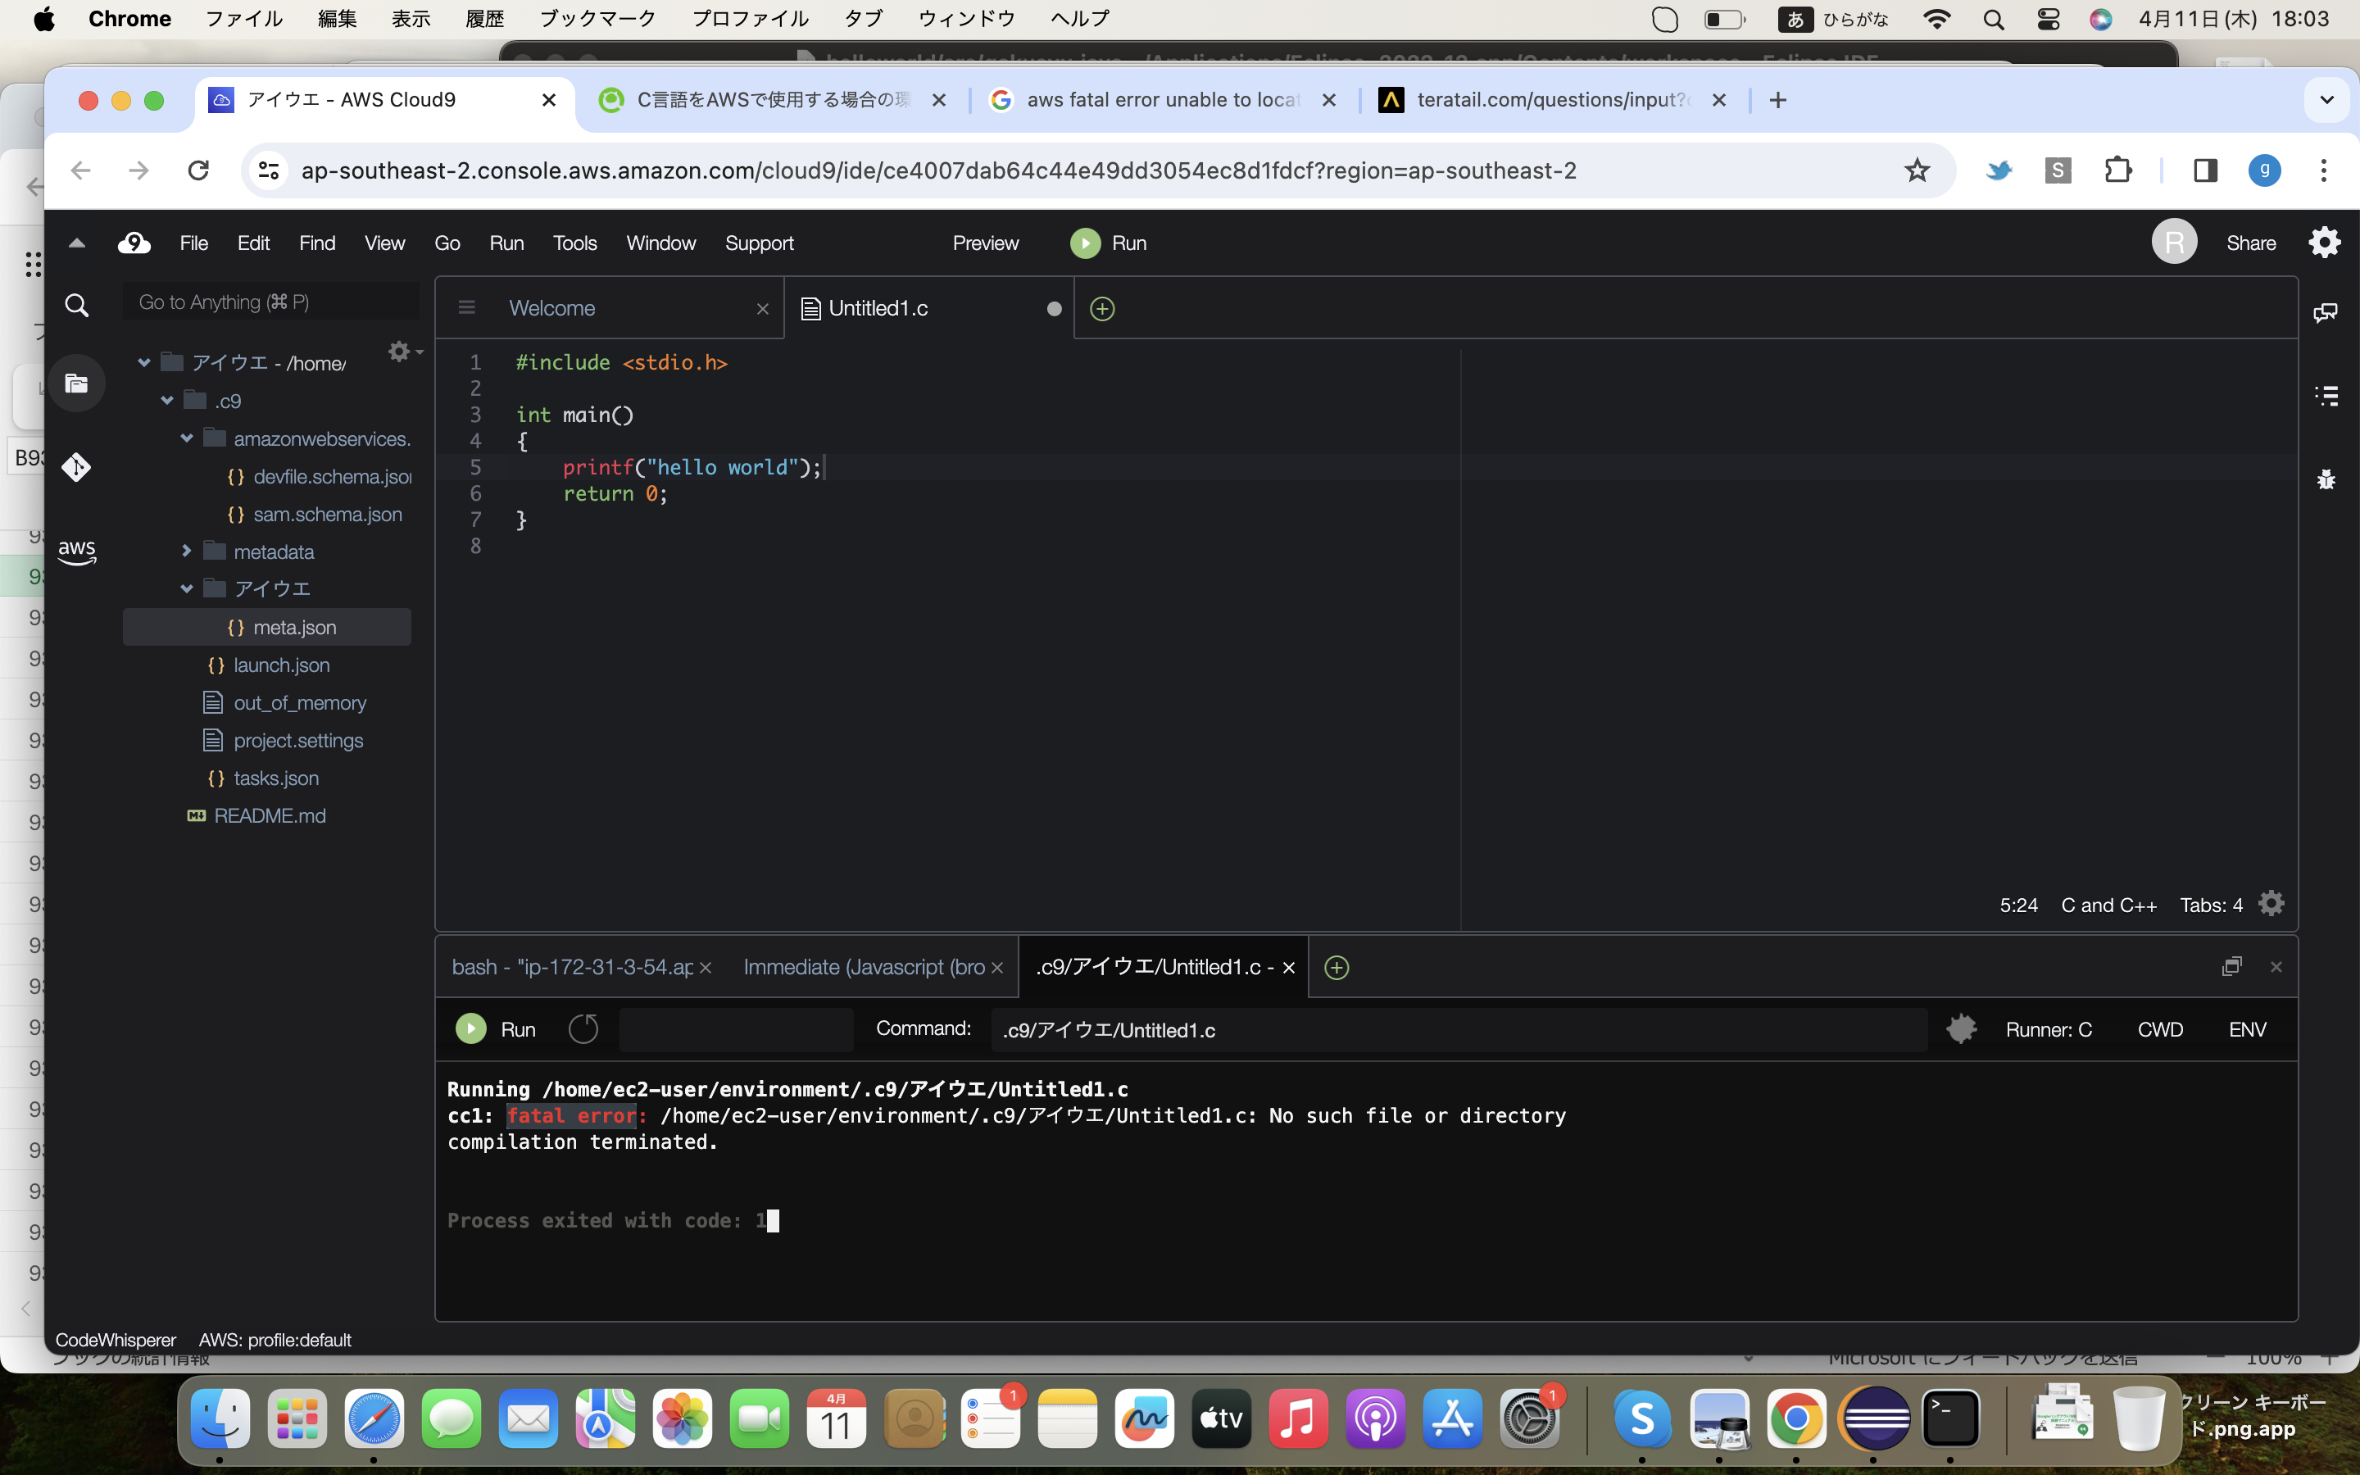Open the Outline panel icon
2360x1475 pixels.
2326,395
